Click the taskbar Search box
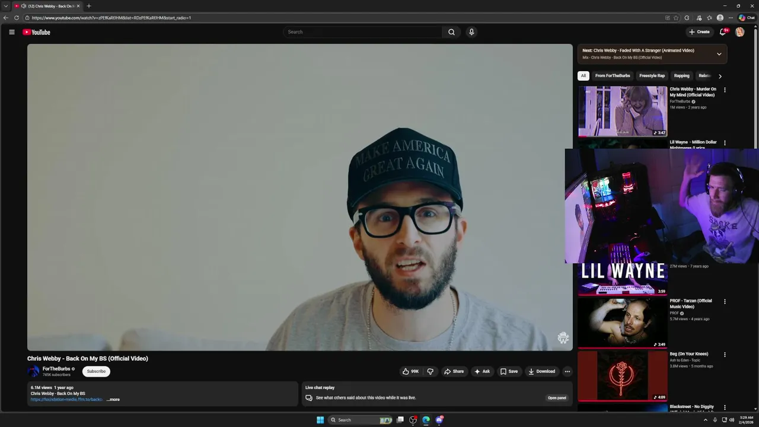Image resolution: width=759 pixels, height=427 pixels. click(x=361, y=420)
